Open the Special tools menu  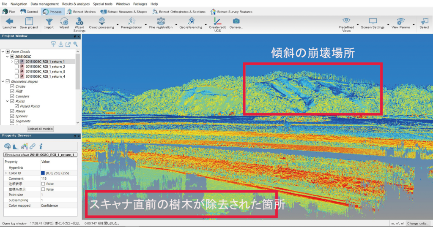(x=103, y=4)
